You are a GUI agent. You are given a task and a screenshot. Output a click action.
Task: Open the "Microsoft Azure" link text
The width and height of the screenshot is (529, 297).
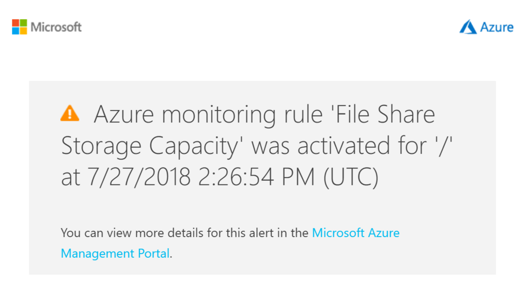(x=355, y=232)
